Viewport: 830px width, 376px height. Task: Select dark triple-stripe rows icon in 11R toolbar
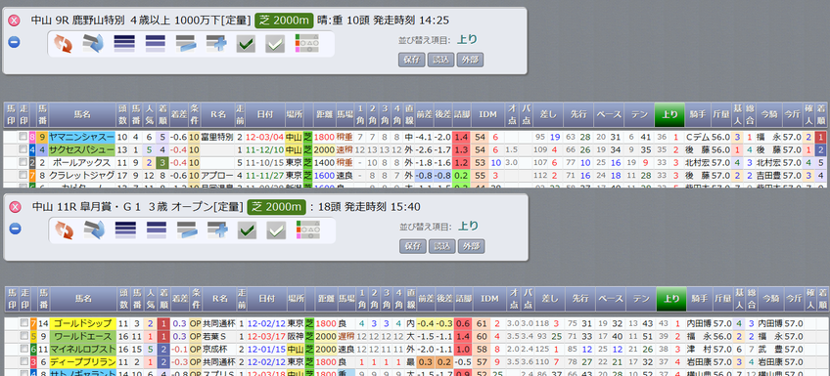125,230
